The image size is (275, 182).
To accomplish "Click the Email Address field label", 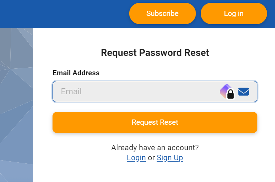I will pos(76,73).
